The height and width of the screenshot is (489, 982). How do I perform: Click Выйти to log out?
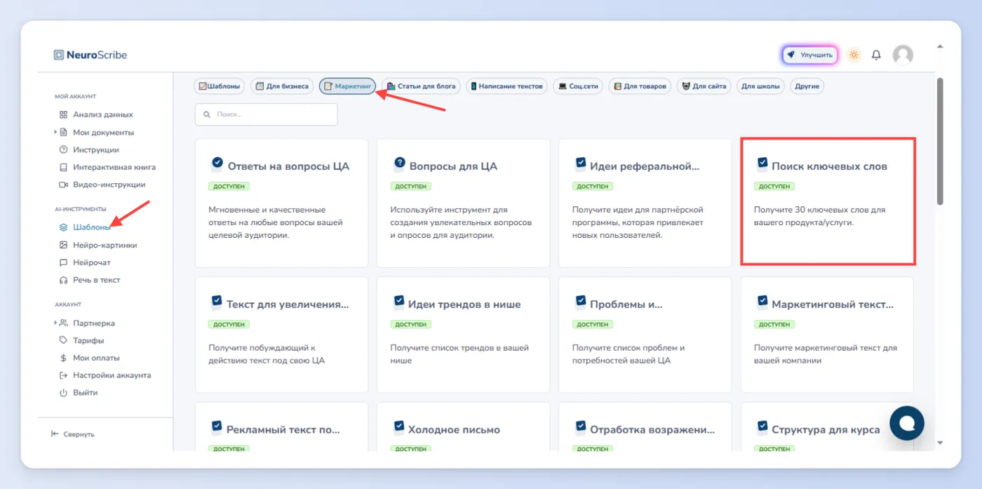pyautogui.click(x=79, y=393)
